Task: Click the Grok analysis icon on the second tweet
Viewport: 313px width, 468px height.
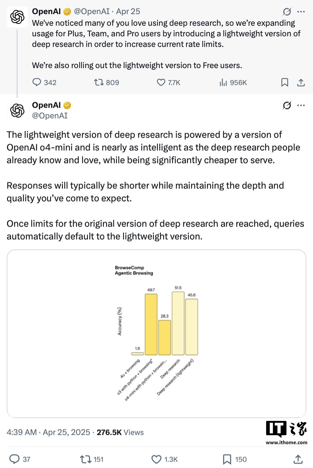Action: (x=287, y=106)
